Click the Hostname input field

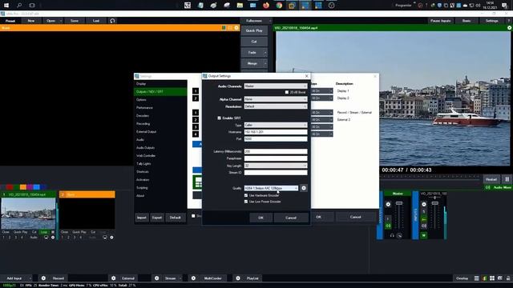(276, 132)
